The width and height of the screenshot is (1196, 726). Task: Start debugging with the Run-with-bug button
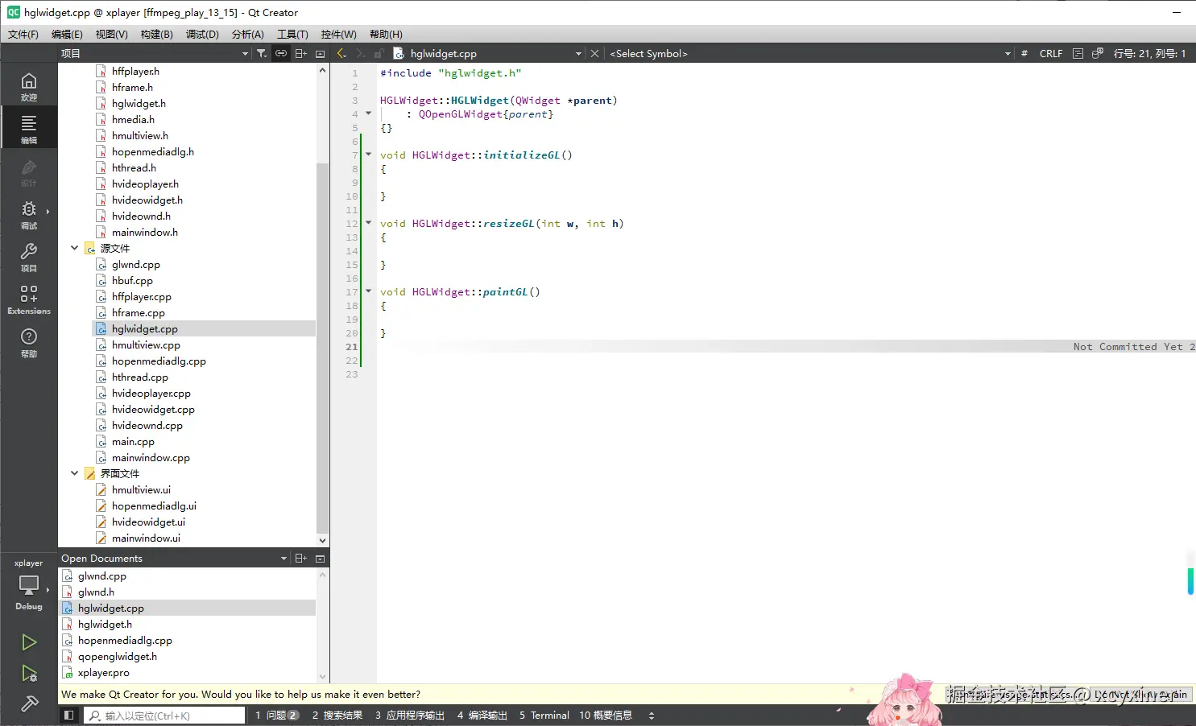[29, 674]
